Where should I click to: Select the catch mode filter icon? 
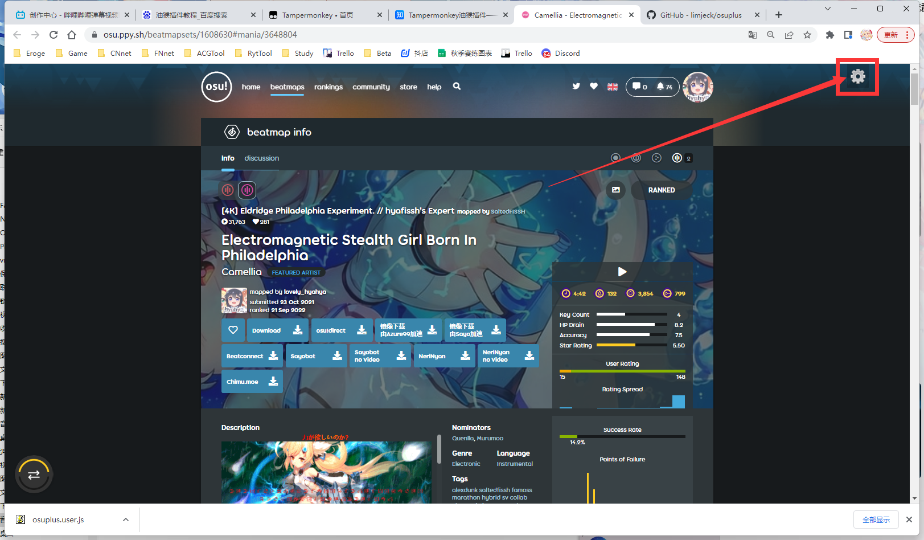[x=656, y=158]
